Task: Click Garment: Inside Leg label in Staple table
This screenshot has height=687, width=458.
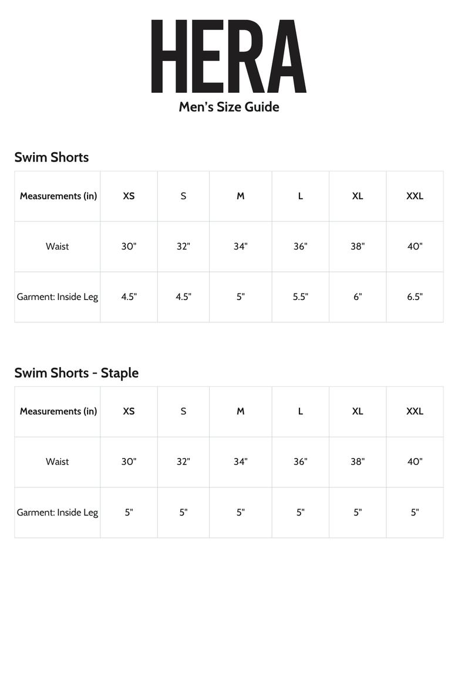Action: pos(58,512)
